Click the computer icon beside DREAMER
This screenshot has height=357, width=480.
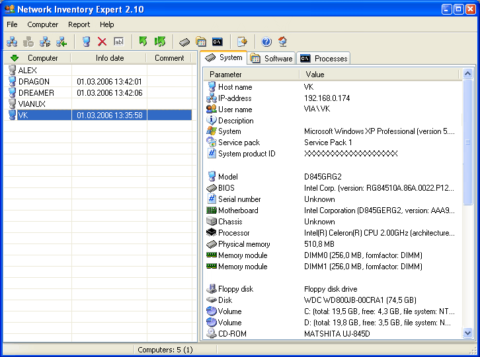[x=13, y=92]
